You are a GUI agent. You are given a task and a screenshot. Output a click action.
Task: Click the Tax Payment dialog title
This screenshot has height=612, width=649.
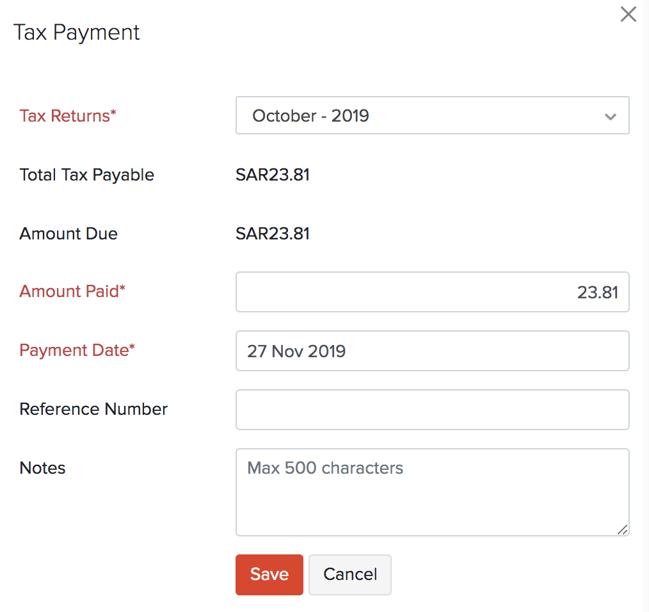76,32
